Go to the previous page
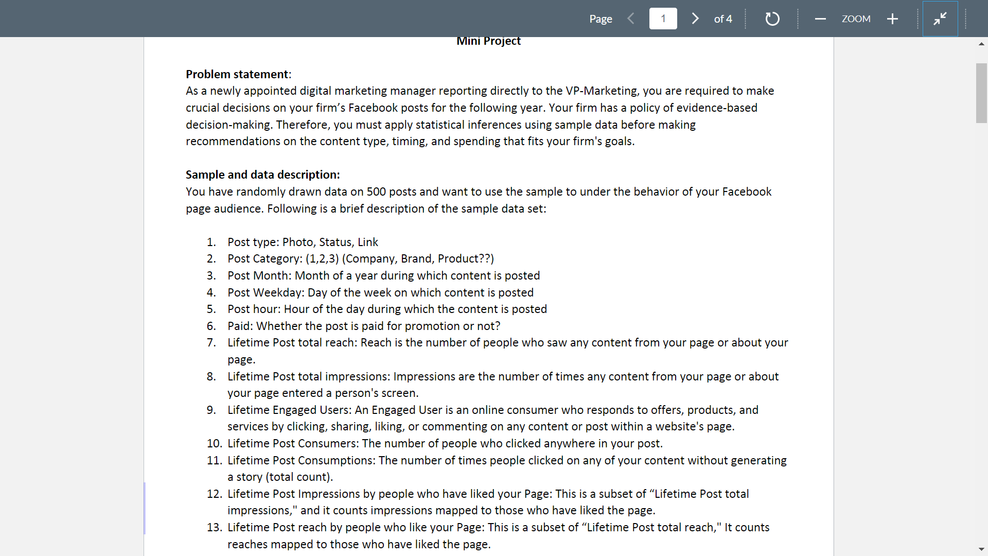Screen dimensions: 988x556 point(631,19)
